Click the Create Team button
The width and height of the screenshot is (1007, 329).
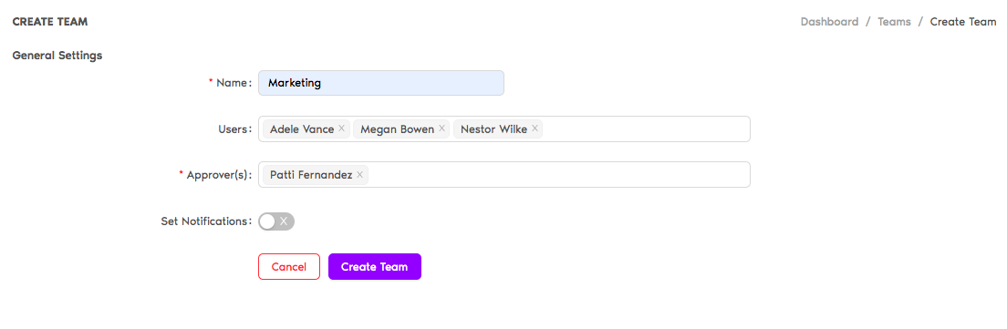click(x=374, y=267)
